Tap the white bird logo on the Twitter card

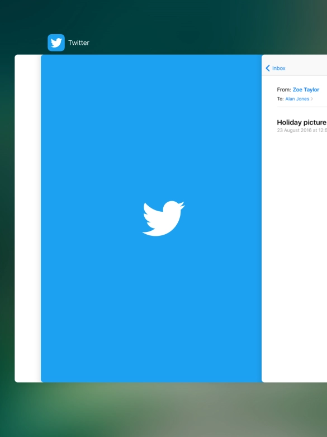tap(163, 218)
